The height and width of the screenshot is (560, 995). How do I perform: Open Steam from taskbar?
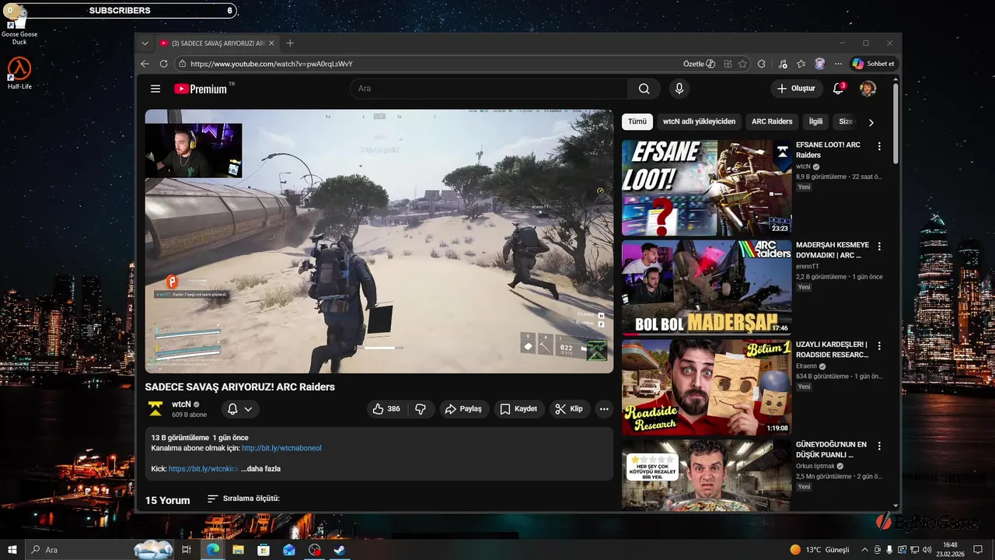[340, 550]
